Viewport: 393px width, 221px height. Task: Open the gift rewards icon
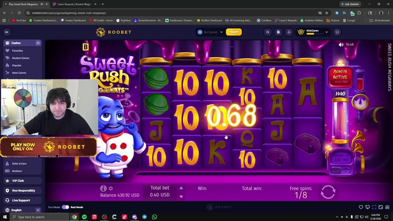click(278, 32)
